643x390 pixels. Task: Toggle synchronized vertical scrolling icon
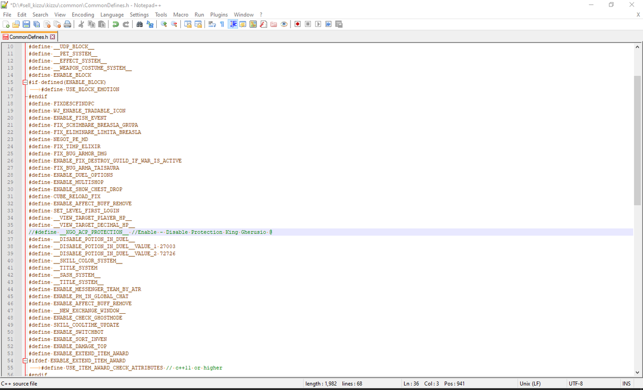(188, 24)
